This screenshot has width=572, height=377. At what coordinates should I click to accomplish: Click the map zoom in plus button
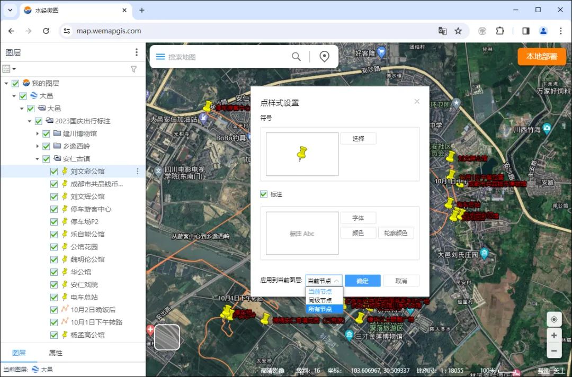pyautogui.click(x=554, y=335)
